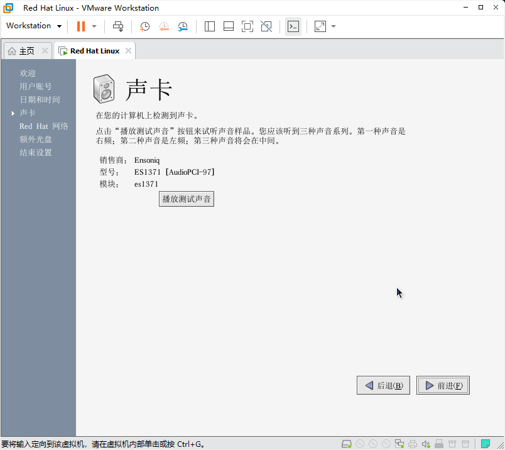Image resolution: width=505 pixels, height=450 pixels.
Task: Open the stretch mode dropdown arrow
Action: coord(332,26)
